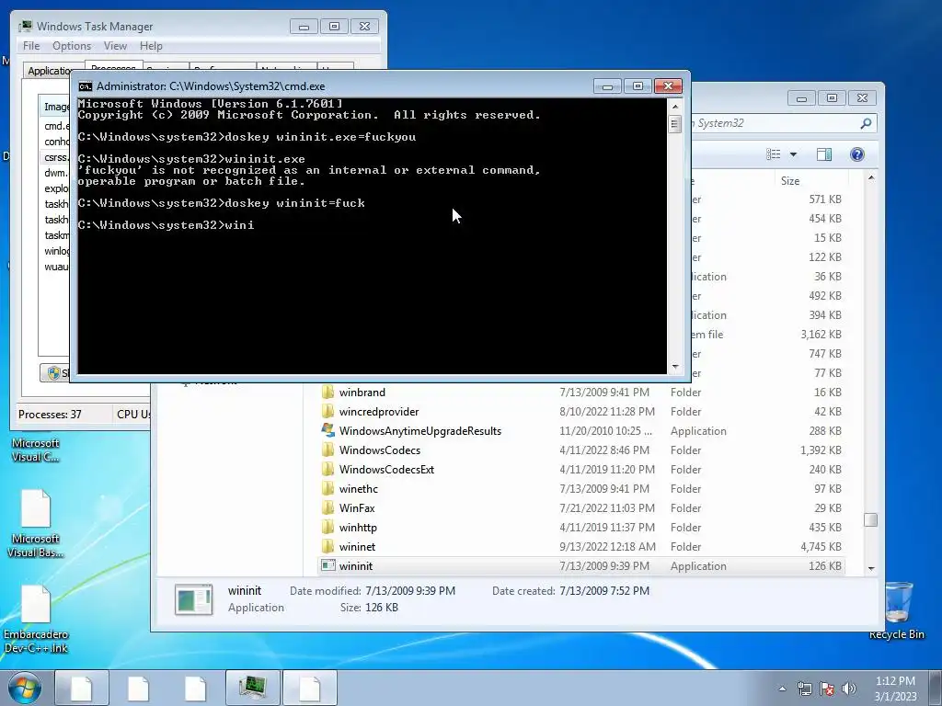Image resolution: width=942 pixels, height=706 pixels.
Task: Select the WindowsAnytimeUpgradeResults application icon
Action: 328,430
